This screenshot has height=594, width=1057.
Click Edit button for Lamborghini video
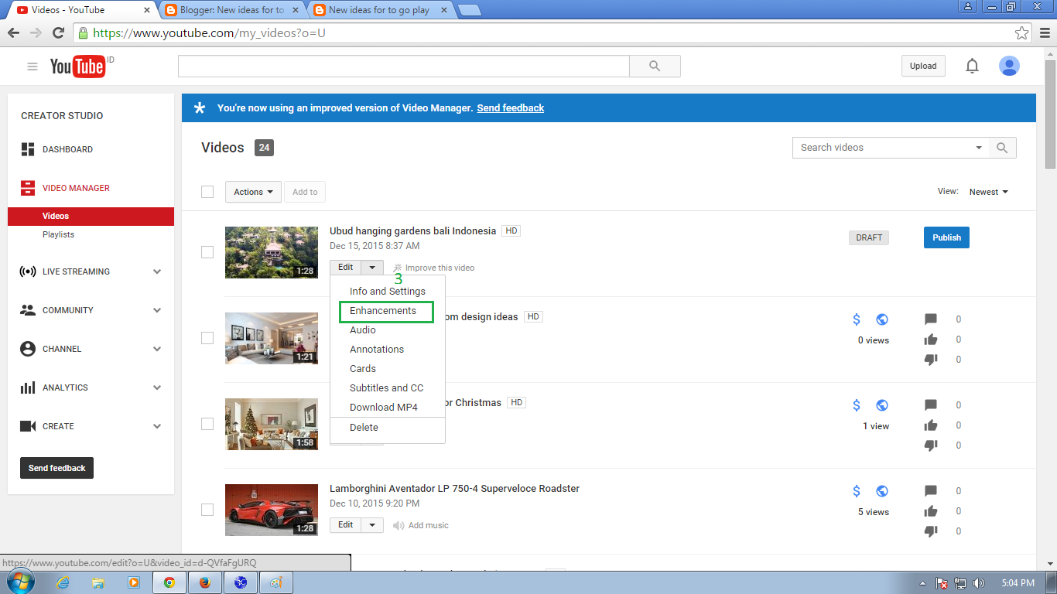coord(346,525)
